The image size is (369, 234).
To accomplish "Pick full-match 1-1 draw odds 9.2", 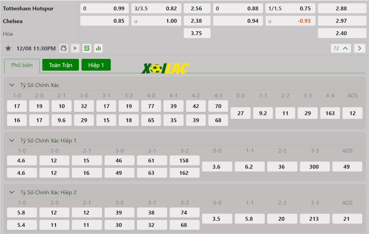I will click(x=263, y=113).
